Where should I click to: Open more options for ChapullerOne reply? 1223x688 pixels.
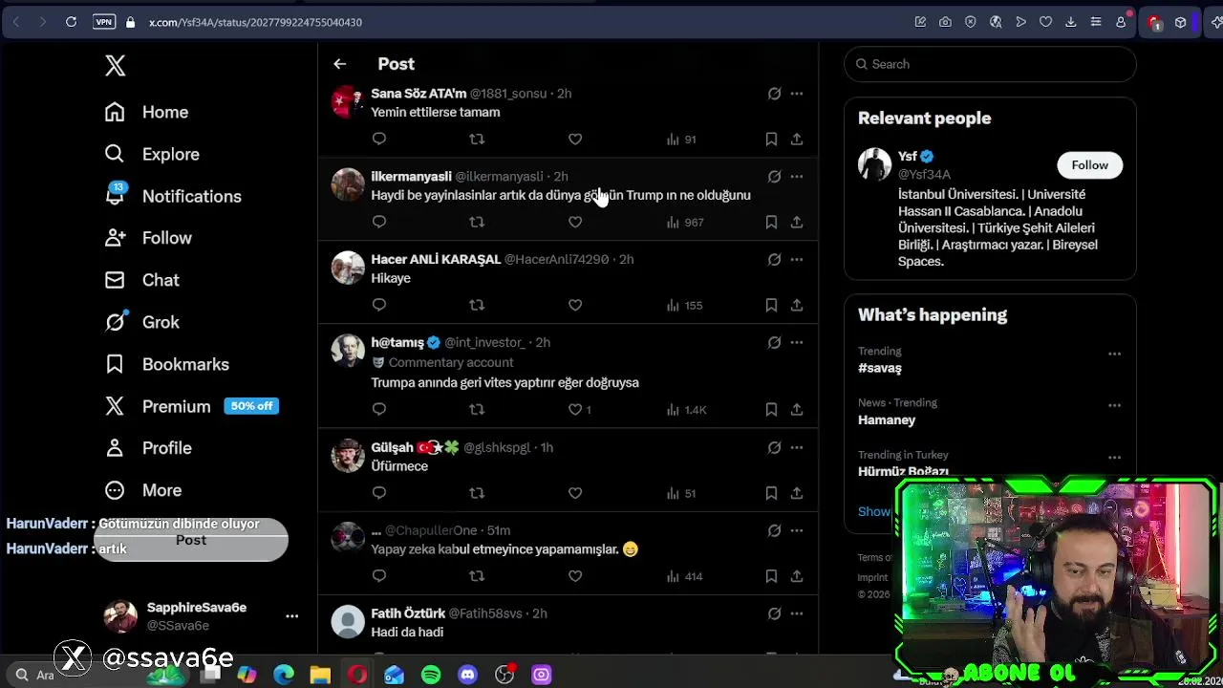click(797, 531)
